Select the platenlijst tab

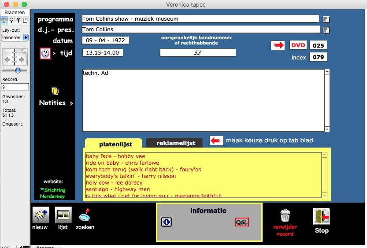113,144
